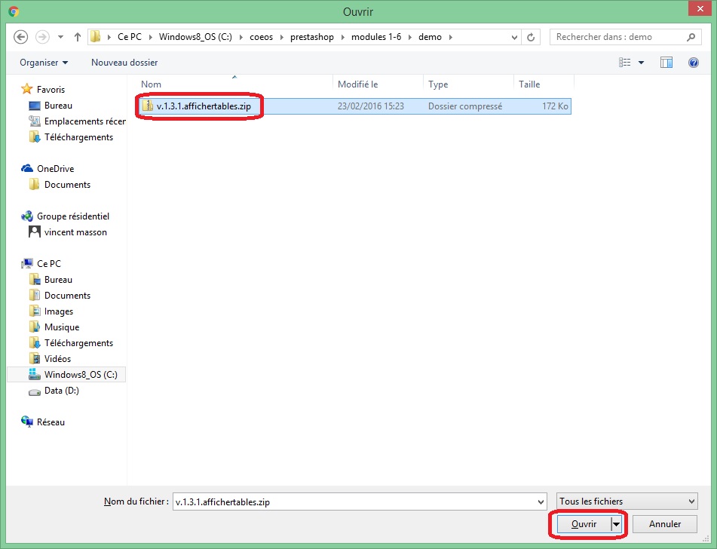The height and width of the screenshot is (549, 717).
Task: Open help with the question mark icon
Action: 693,63
